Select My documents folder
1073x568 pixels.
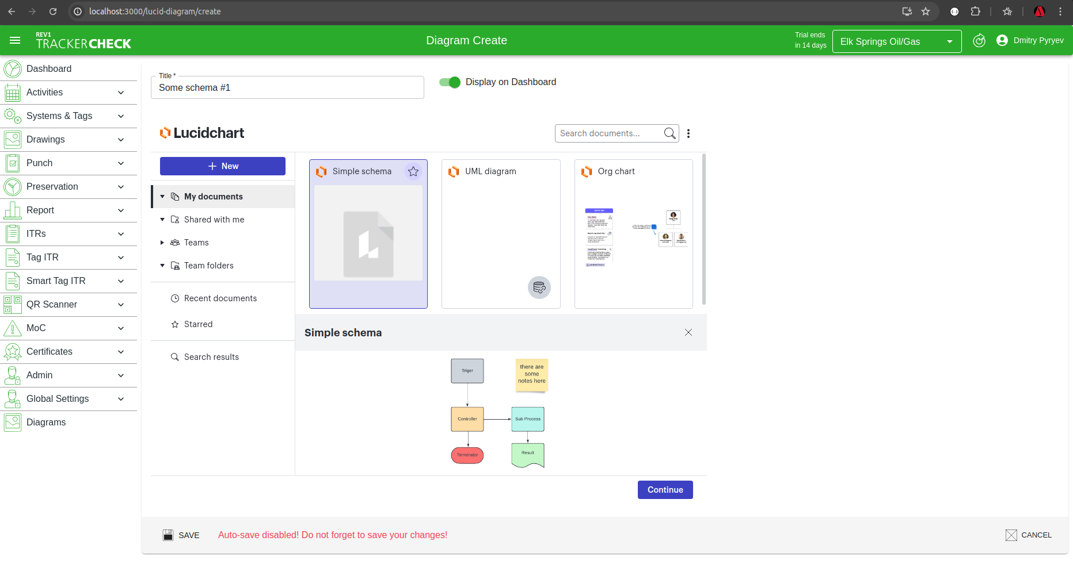pyautogui.click(x=223, y=197)
